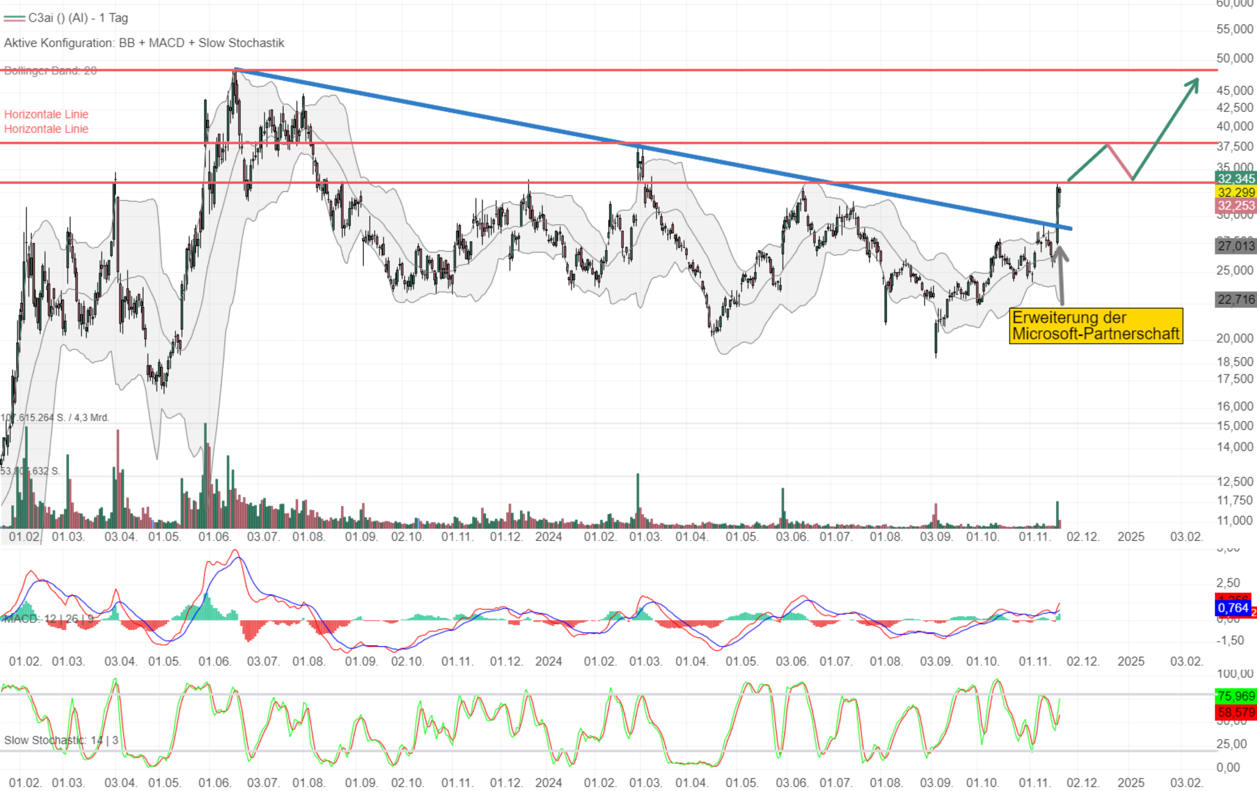
Task: Click the yellow 32,299 price tag
Action: pos(1236,192)
